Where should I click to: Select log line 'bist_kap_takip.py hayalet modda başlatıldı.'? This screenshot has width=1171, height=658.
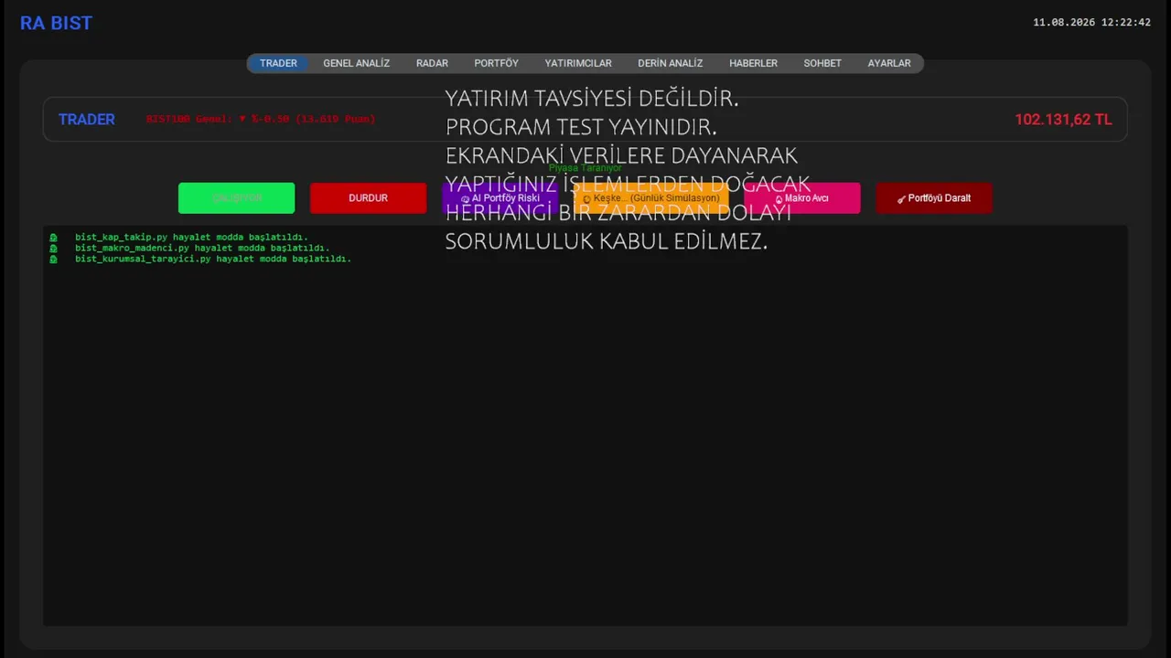[191, 238]
